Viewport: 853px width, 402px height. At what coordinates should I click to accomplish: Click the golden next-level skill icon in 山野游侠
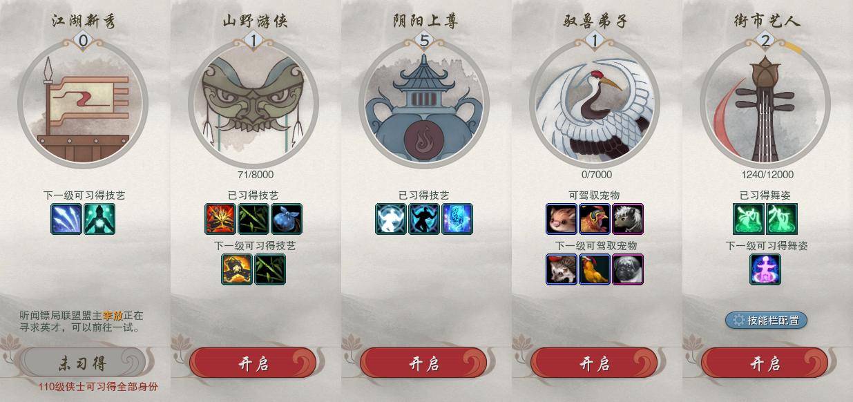click(x=237, y=269)
